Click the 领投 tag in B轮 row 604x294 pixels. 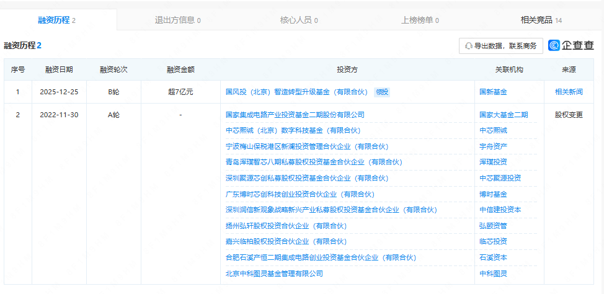pos(382,92)
